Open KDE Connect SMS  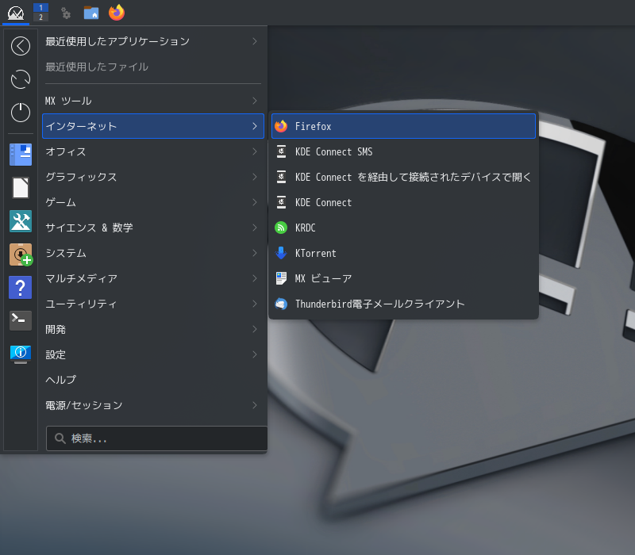click(x=403, y=151)
